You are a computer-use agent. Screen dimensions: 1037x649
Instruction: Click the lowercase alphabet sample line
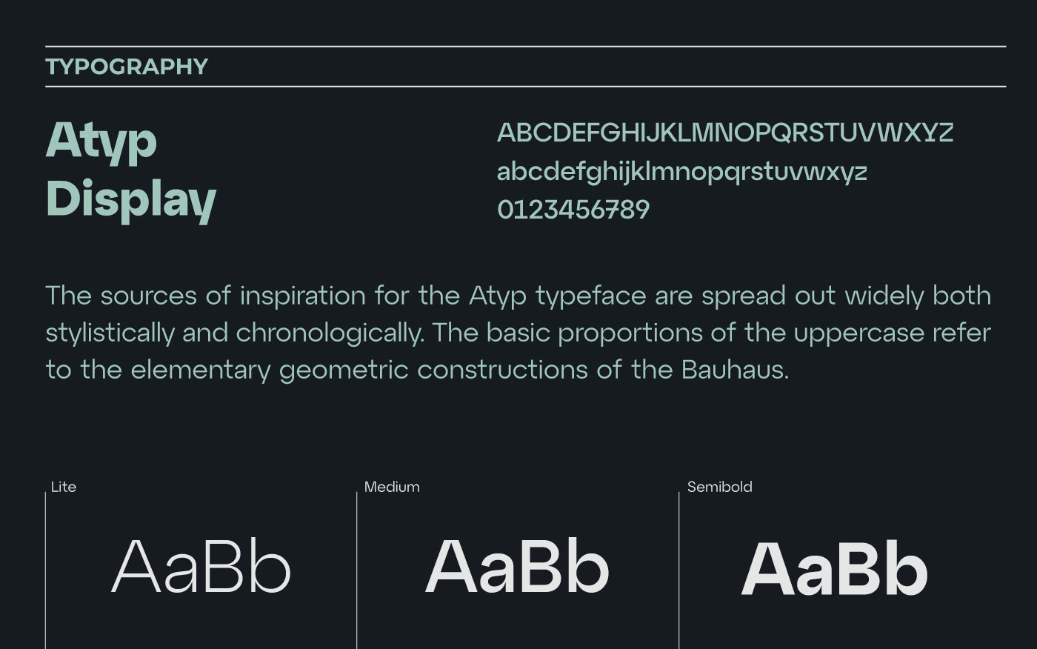[x=681, y=173]
